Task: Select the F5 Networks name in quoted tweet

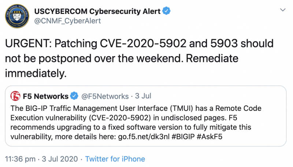Action: tap(45, 96)
